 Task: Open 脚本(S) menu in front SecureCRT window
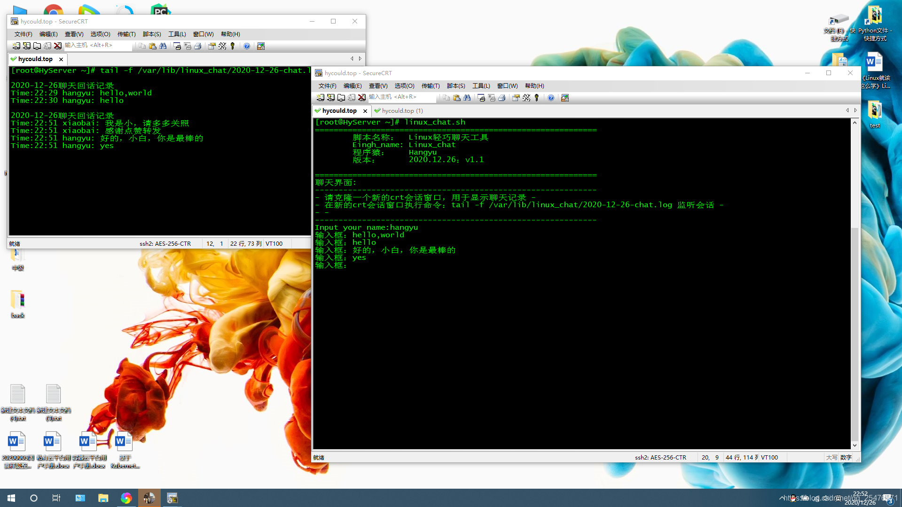tap(456, 86)
